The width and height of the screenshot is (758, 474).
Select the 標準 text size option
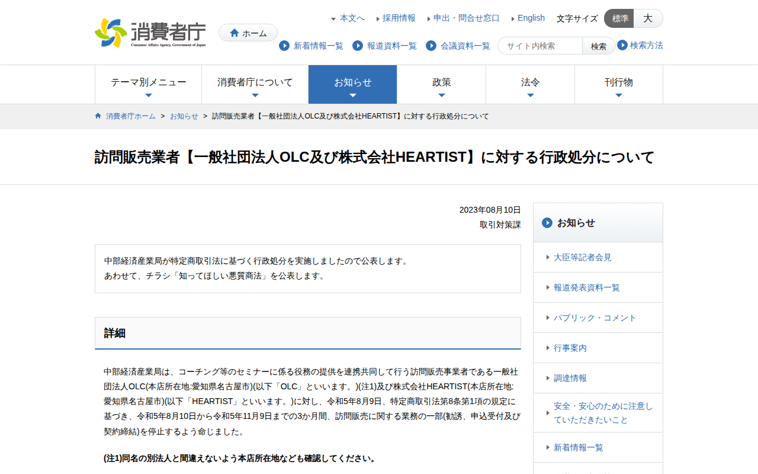[619, 18]
